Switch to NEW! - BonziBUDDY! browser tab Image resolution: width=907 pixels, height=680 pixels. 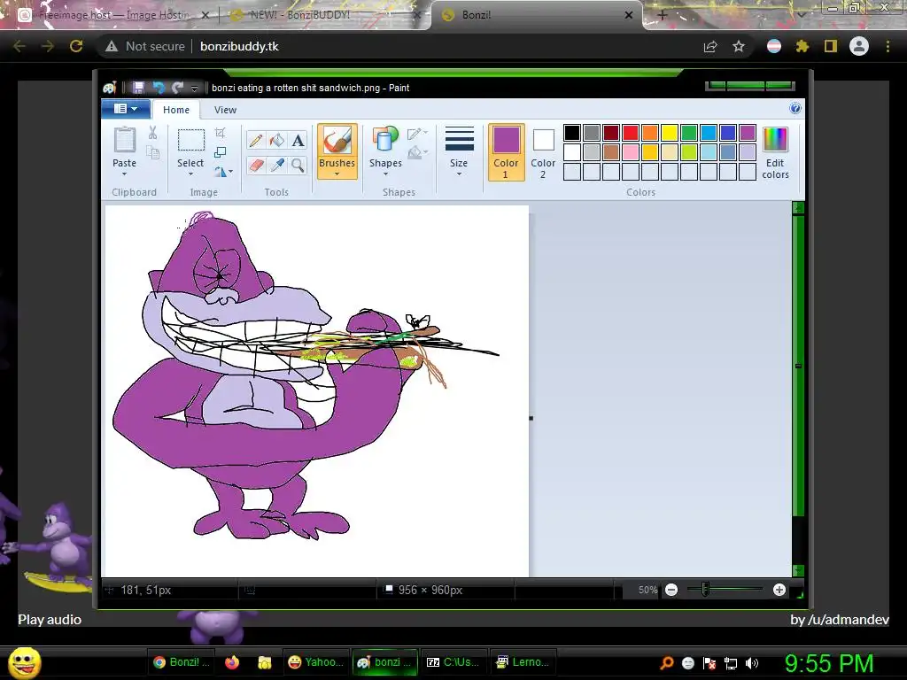pos(324,15)
